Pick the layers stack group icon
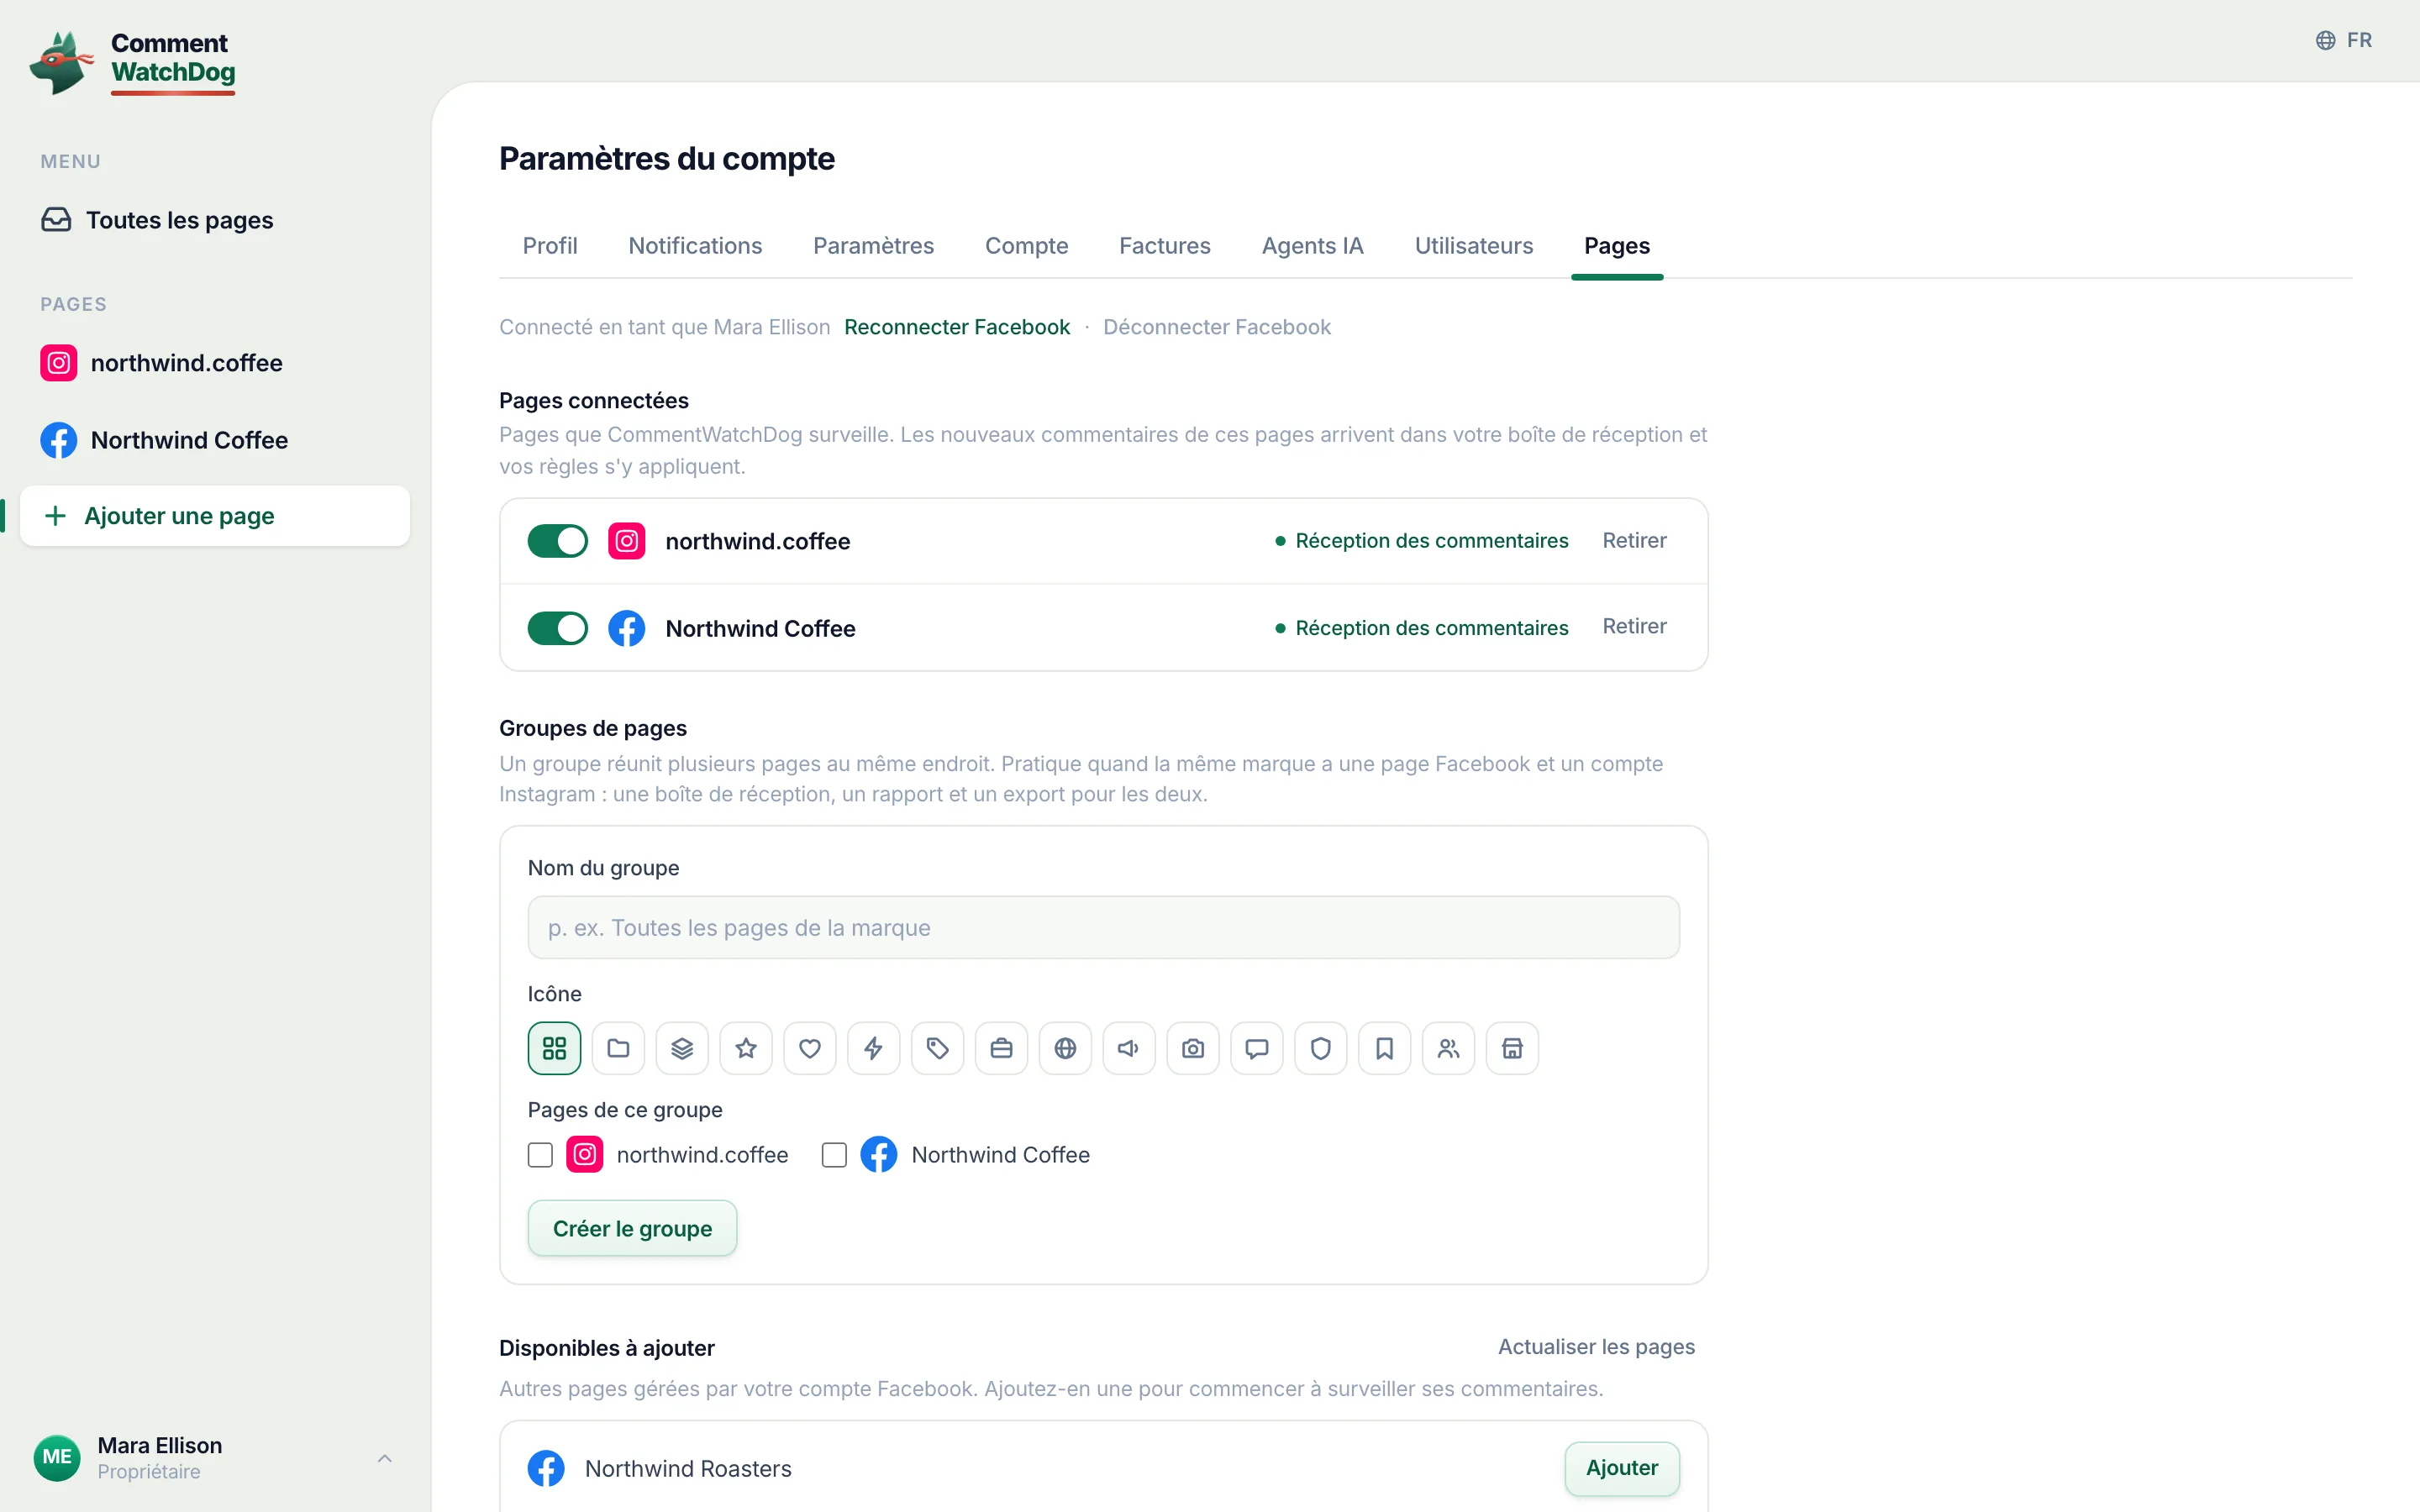Image resolution: width=2420 pixels, height=1512 pixels. coord(682,1048)
